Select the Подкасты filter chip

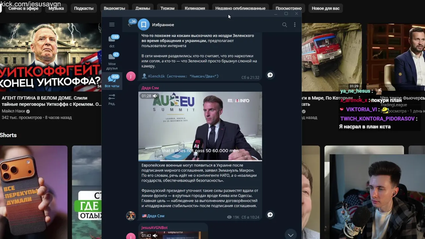tap(84, 8)
